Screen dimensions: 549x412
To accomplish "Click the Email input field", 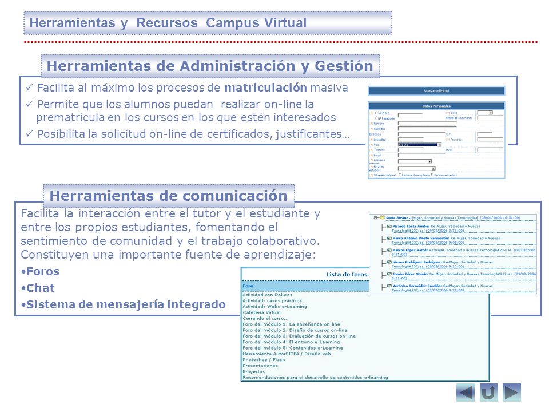I will [422, 155].
